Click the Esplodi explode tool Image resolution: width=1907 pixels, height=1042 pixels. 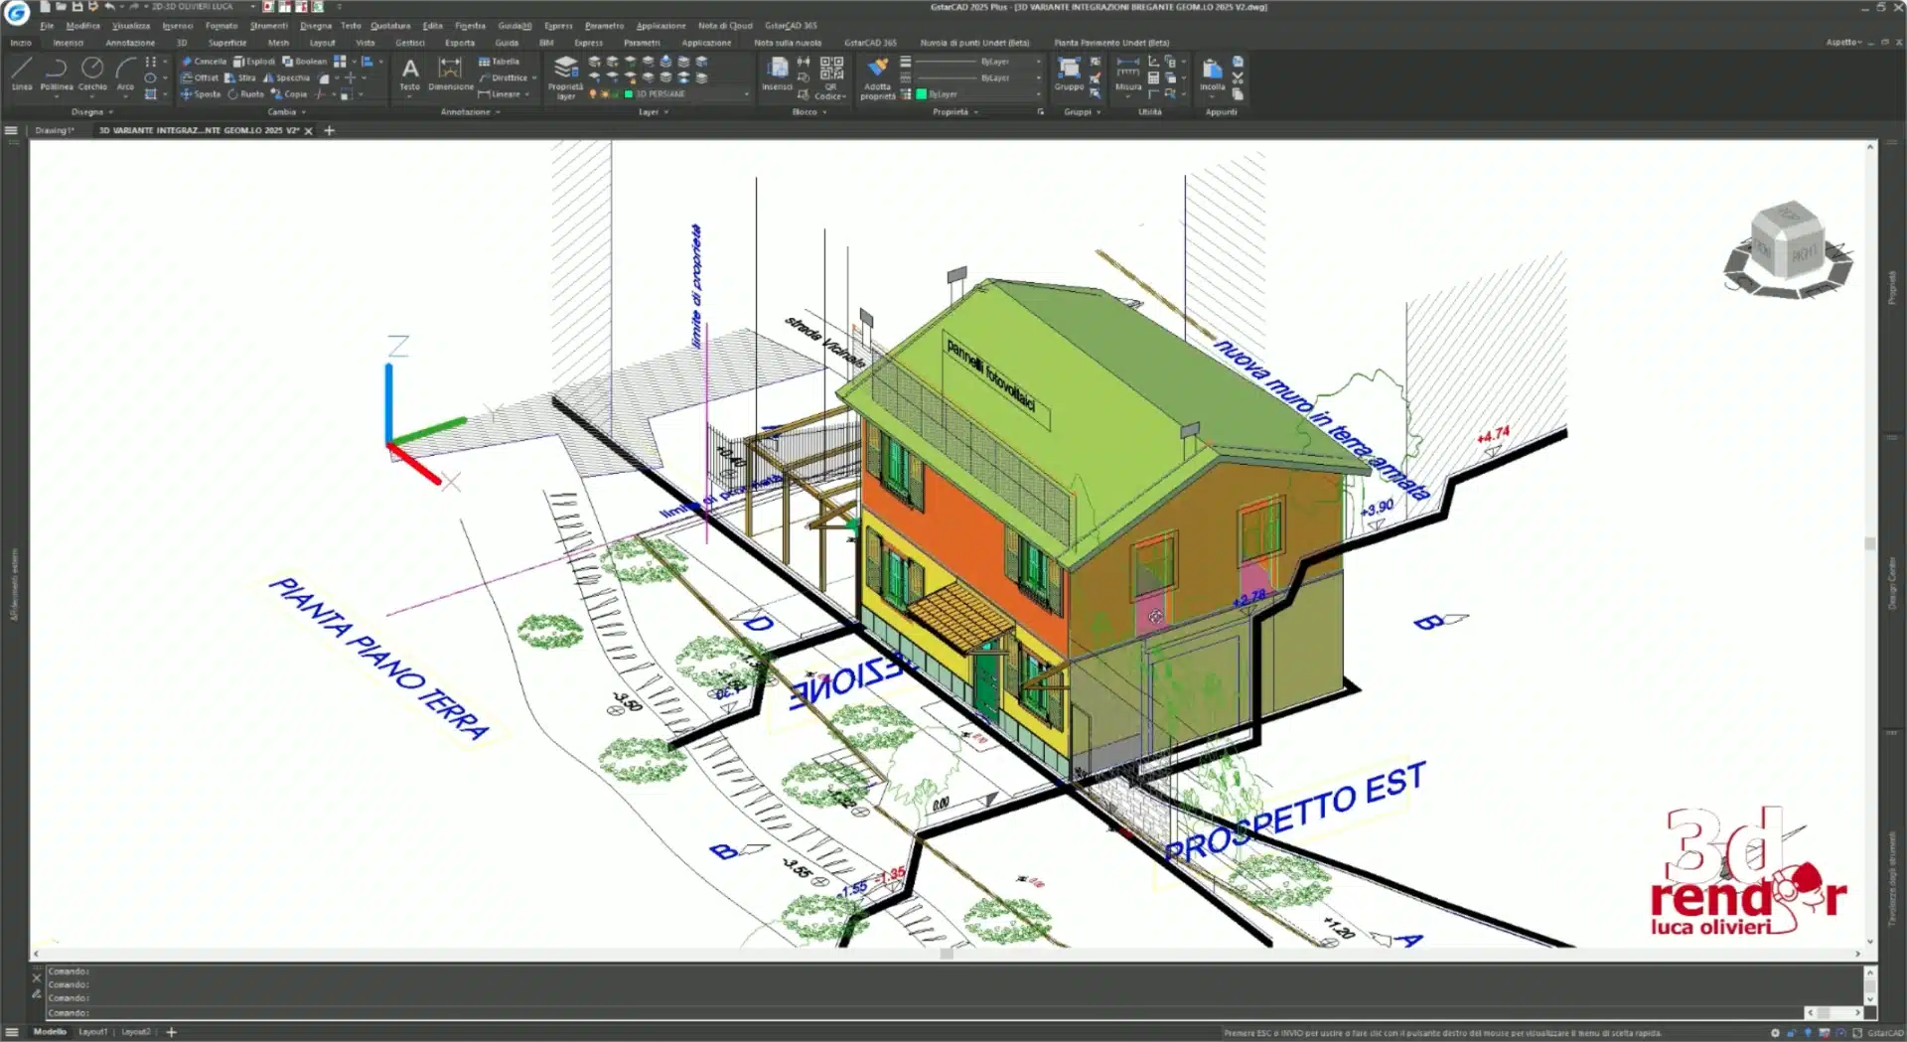coord(253,62)
